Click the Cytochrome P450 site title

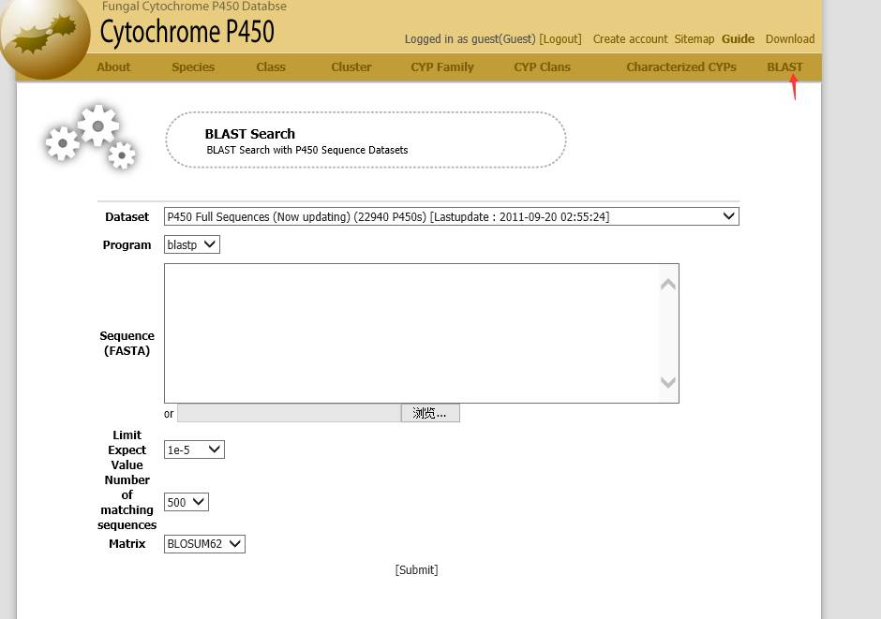tap(187, 32)
